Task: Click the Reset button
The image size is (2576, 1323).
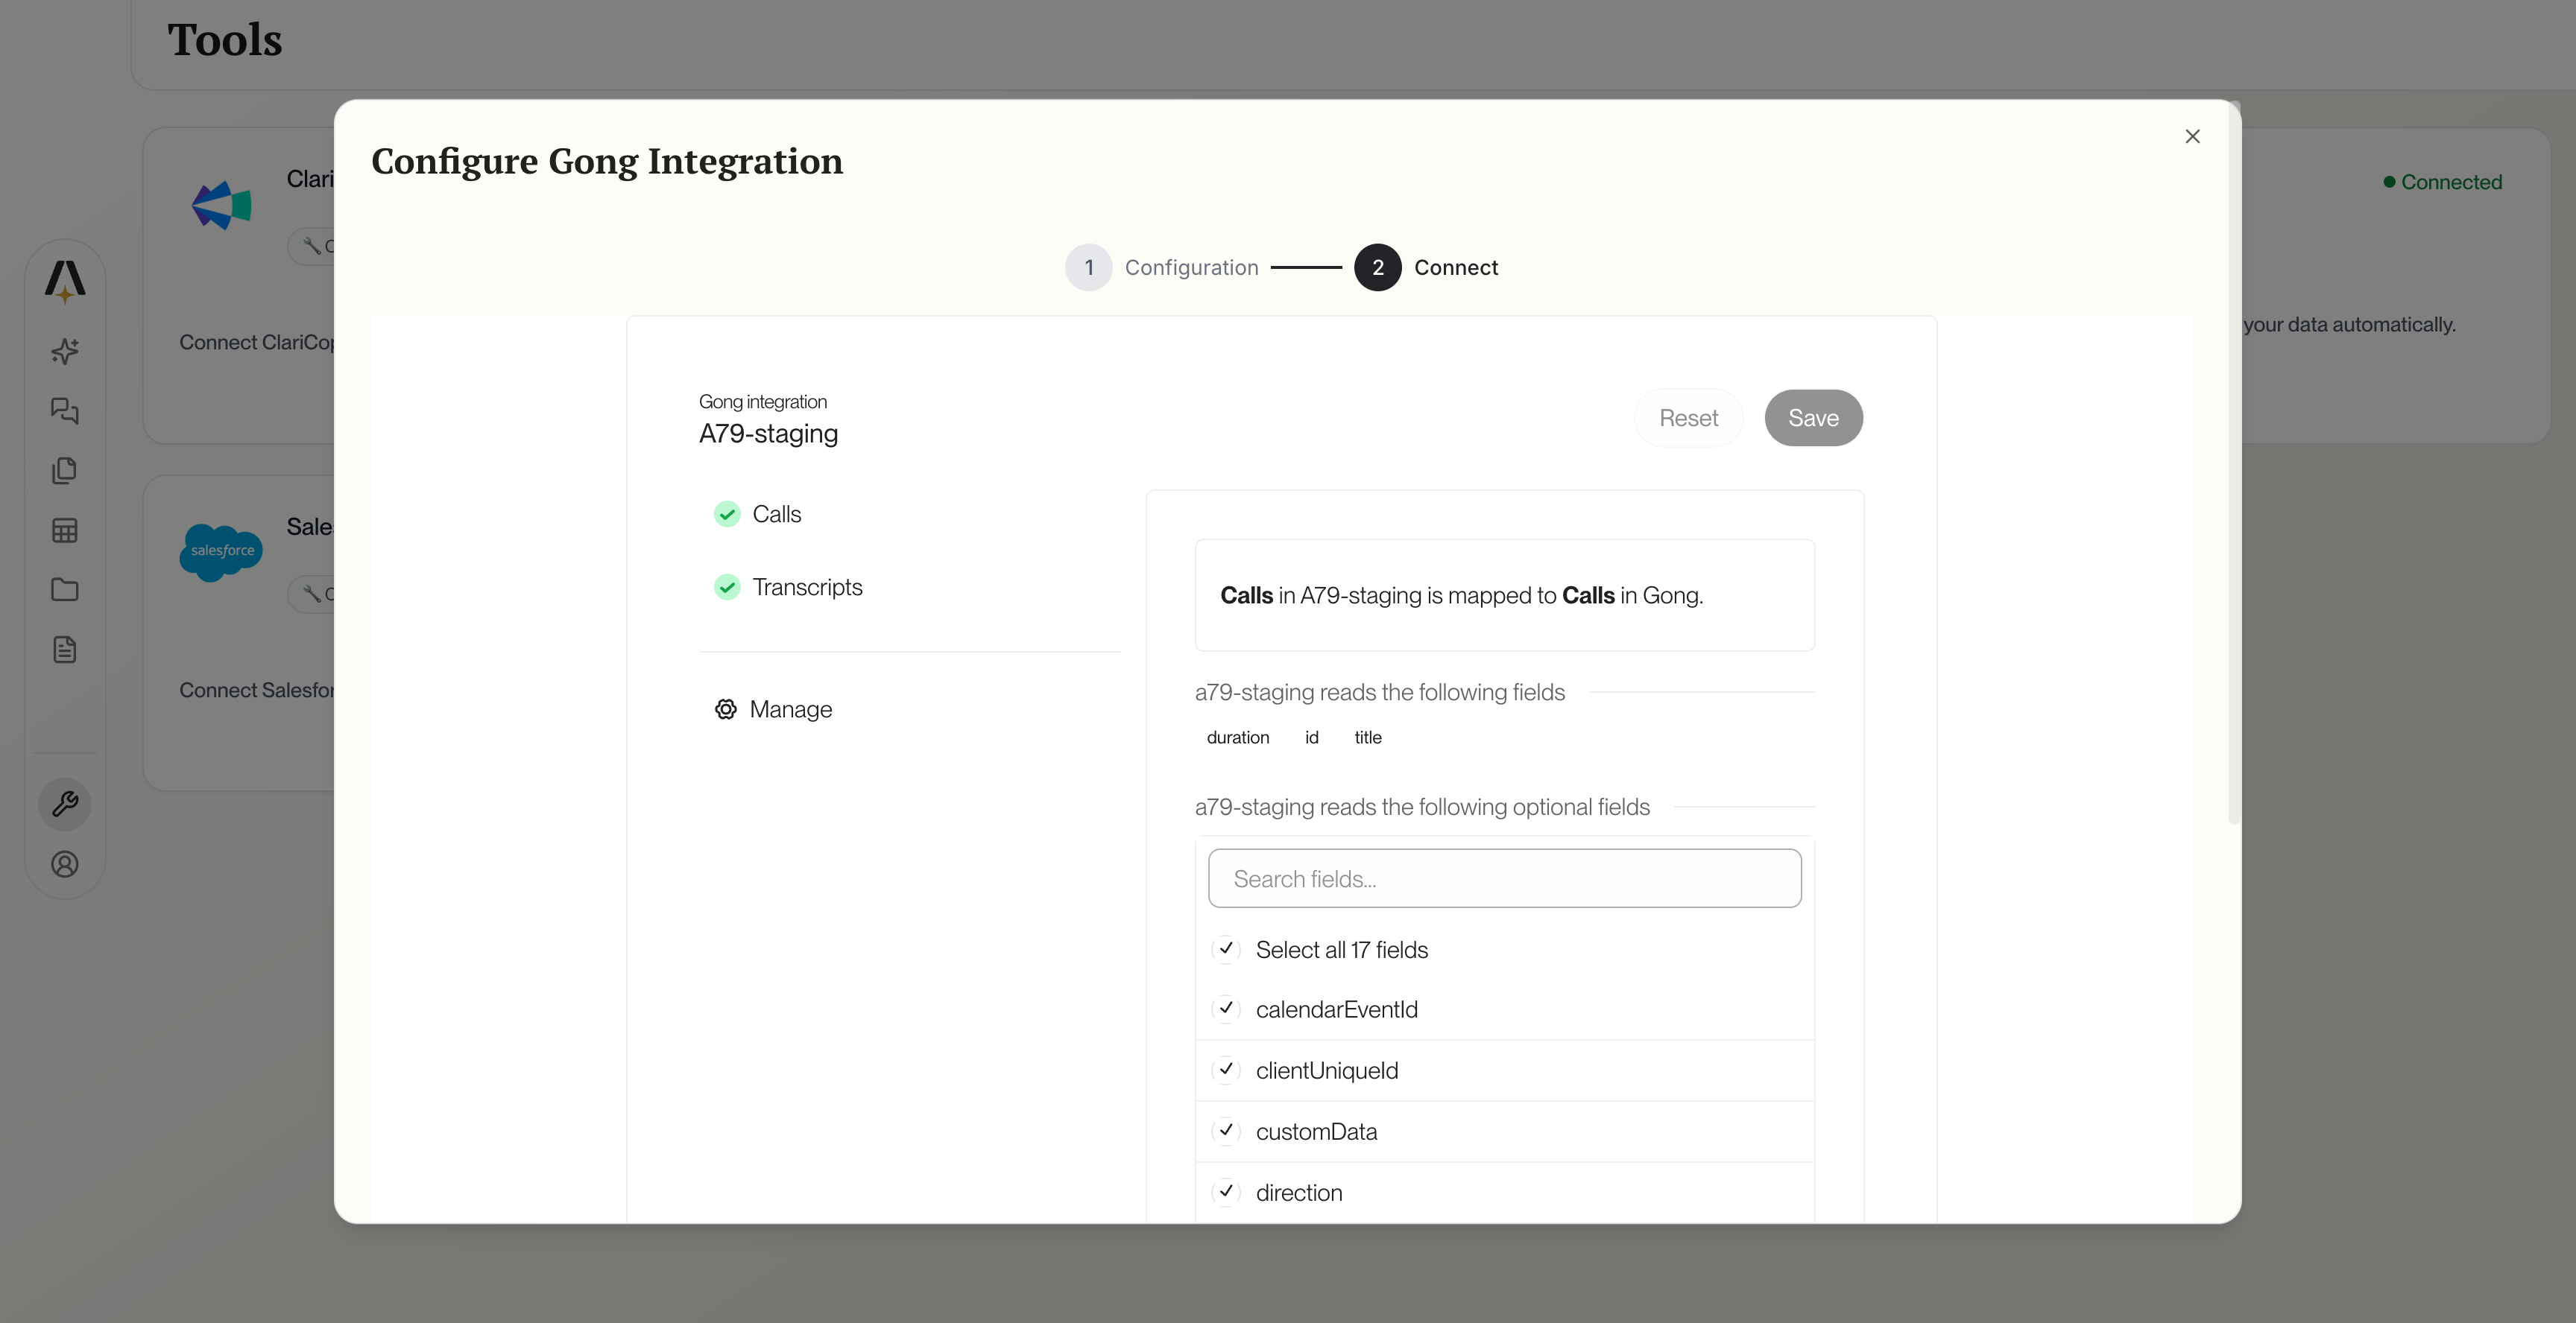Action: coord(1688,418)
